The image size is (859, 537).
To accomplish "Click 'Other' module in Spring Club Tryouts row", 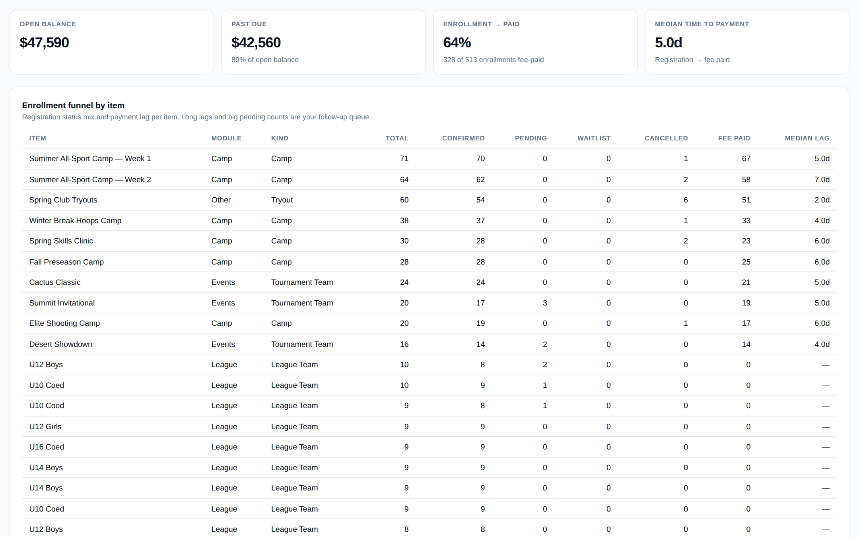I will click(221, 200).
